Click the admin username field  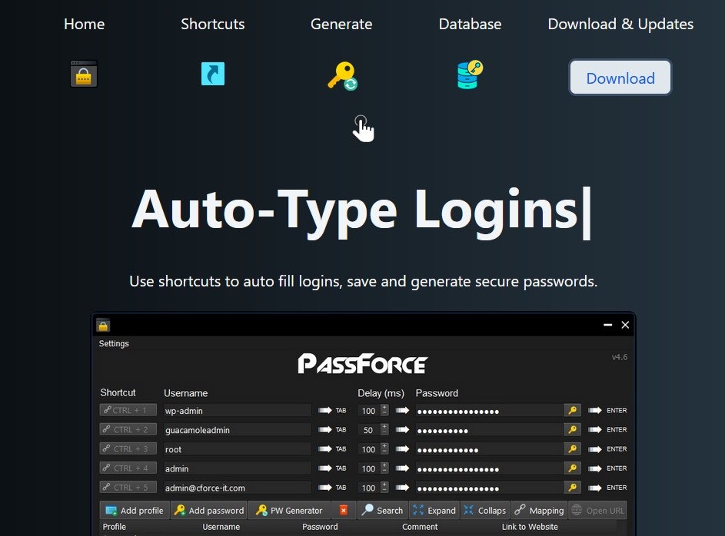tap(237, 468)
